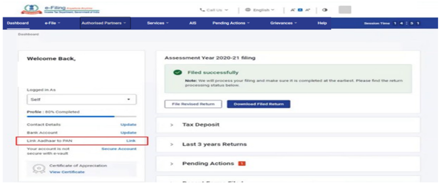
Task: Open the e-File menu
Action: click(x=52, y=23)
